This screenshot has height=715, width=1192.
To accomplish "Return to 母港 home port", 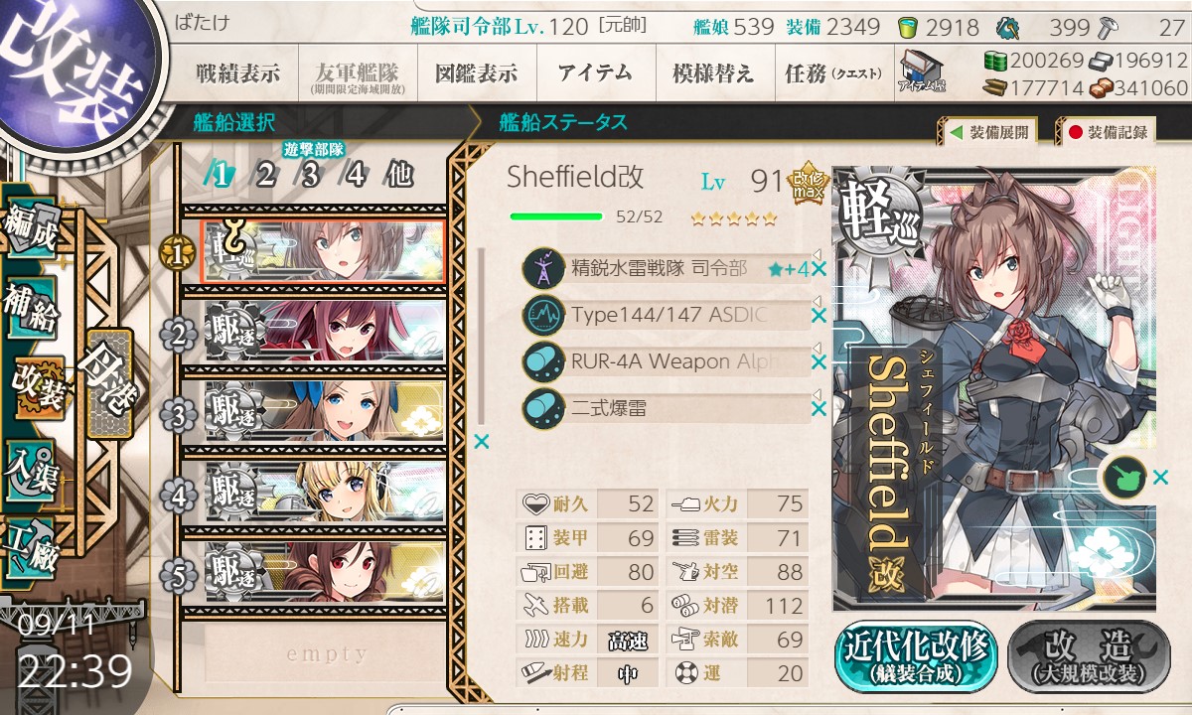I will click(x=108, y=384).
